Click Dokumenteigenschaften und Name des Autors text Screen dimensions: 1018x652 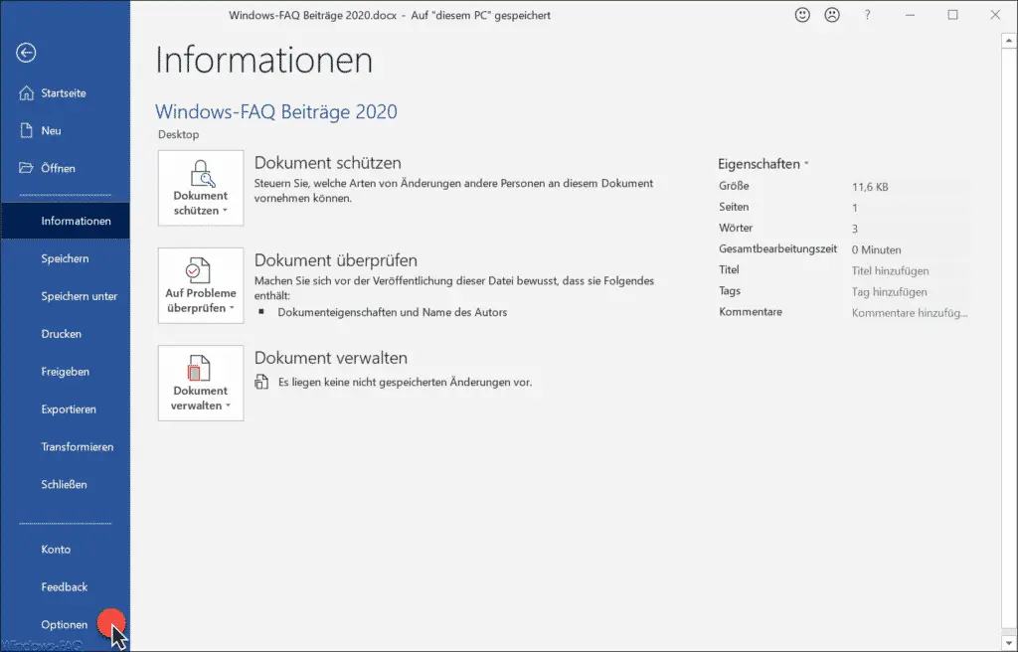pyautogui.click(x=392, y=312)
